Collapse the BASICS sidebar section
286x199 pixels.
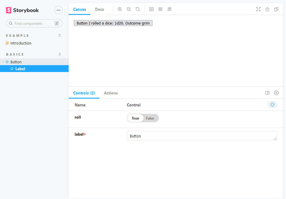tap(60, 54)
